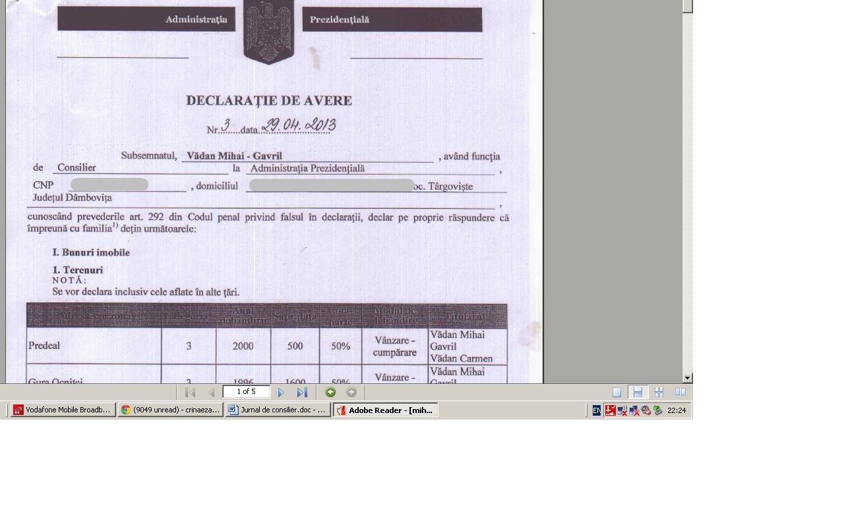This screenshot has width=844, height=527.
Task: Switch to single page layout
Action: coord(617,393)
